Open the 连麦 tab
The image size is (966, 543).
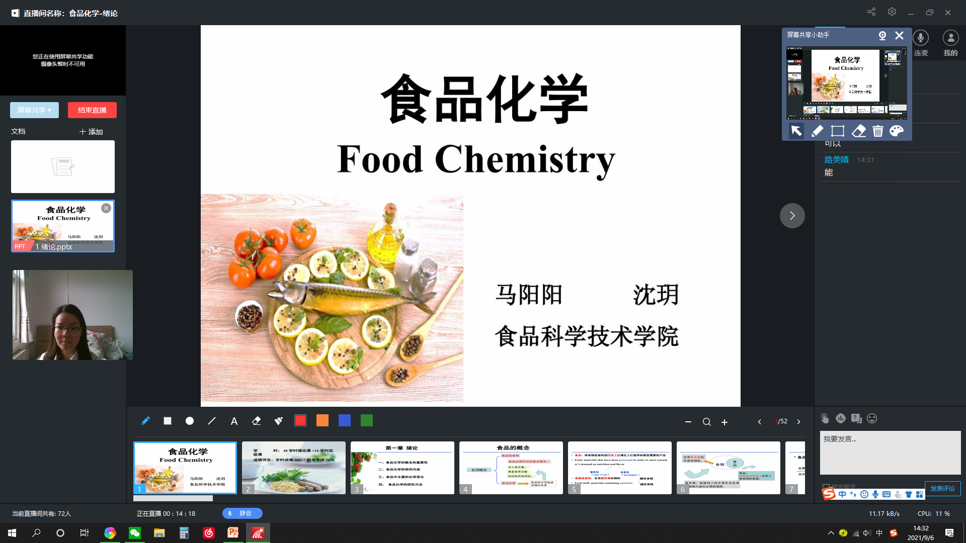point(921,43)
